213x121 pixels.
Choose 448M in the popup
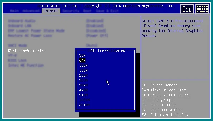pos(83,90)
